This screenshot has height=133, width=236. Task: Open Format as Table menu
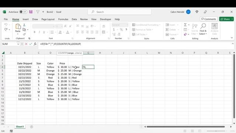point(142,30)
